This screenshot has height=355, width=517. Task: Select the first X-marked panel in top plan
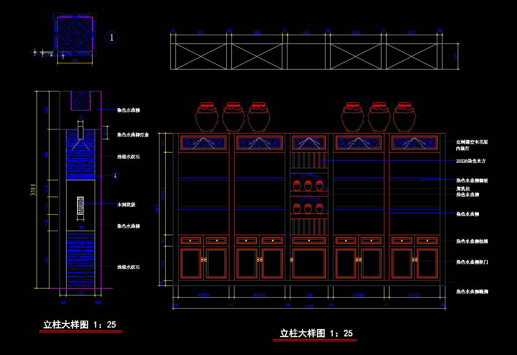point(201,56)
